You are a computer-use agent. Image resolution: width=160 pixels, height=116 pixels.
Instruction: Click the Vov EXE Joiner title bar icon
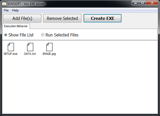[x=4, y=4]
